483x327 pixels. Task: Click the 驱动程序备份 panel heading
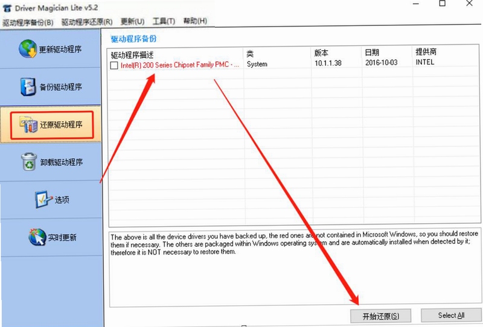click(133, 39)
